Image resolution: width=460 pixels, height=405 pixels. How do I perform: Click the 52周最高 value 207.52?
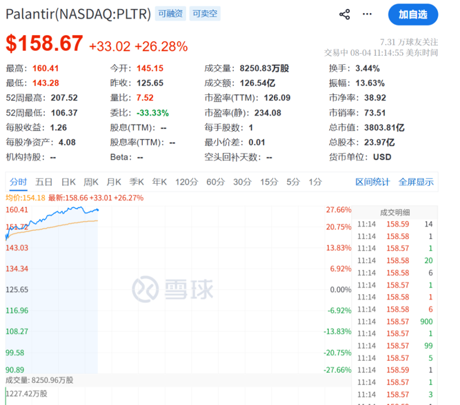[x=64, y=98]
